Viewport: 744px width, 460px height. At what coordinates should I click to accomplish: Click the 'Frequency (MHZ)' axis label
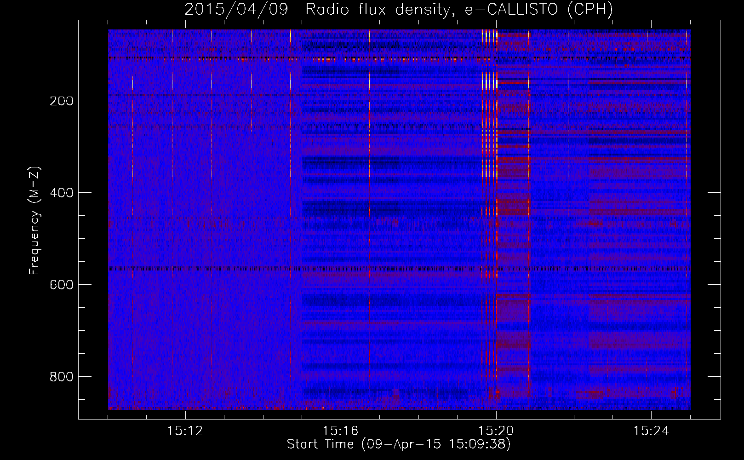34,221
